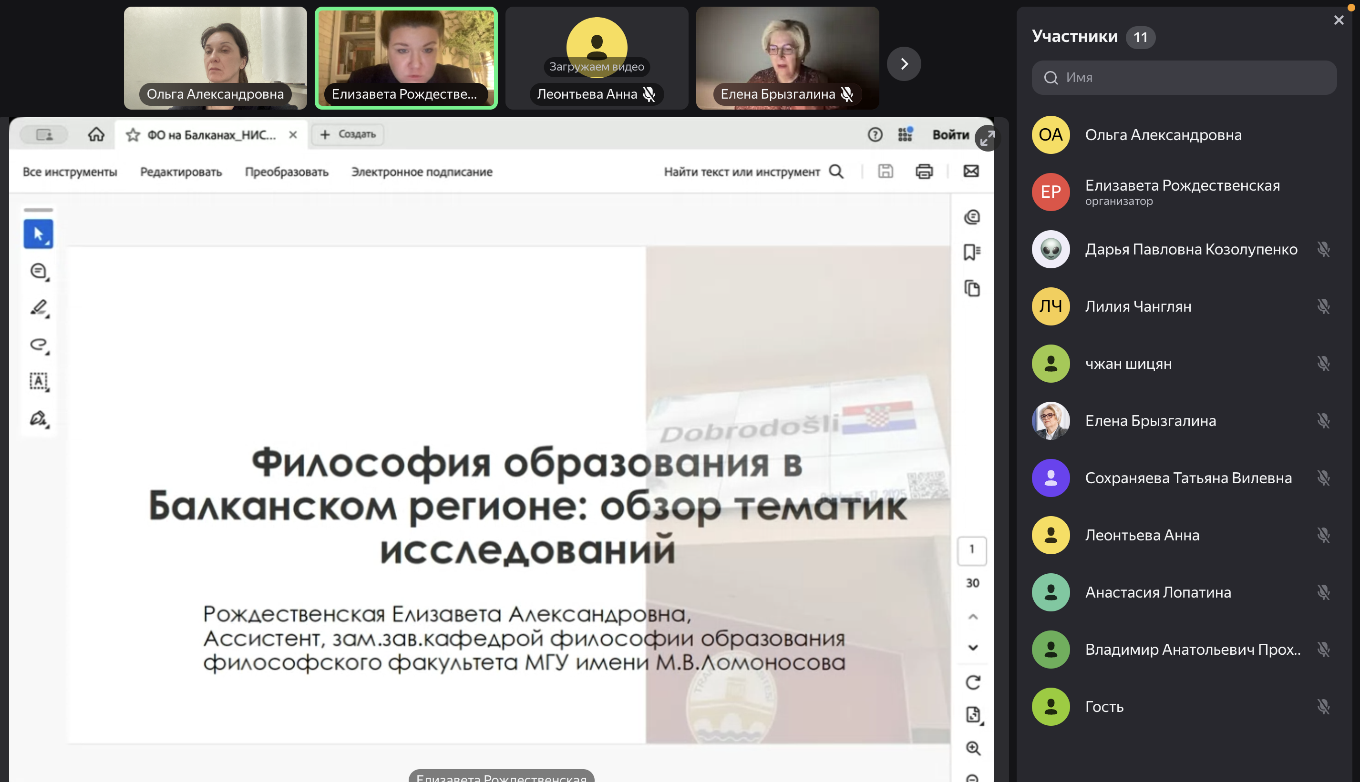Select the arrow selection tool
The width and height of the screenshot is (1360, 782).
point(38,234)
